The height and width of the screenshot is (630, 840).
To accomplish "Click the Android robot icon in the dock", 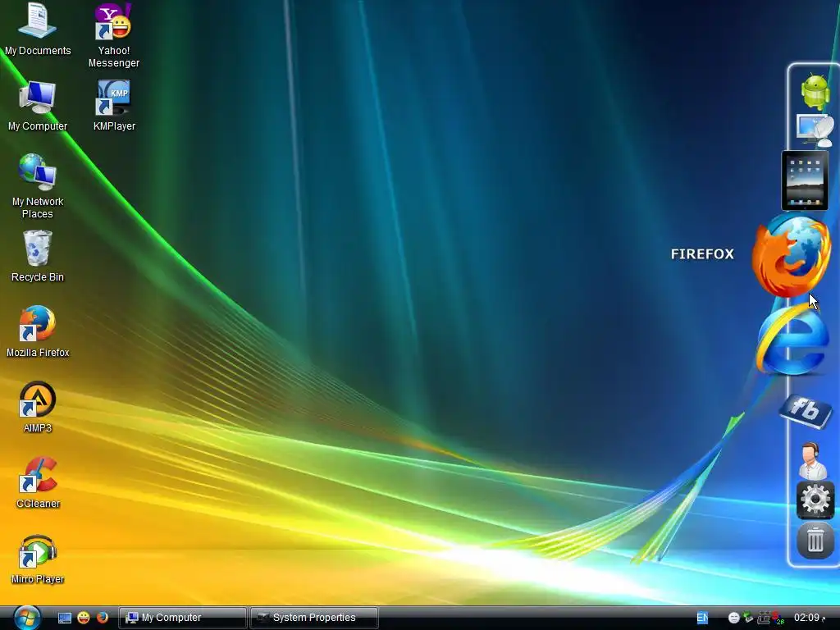I will click(x=815, y=91).
